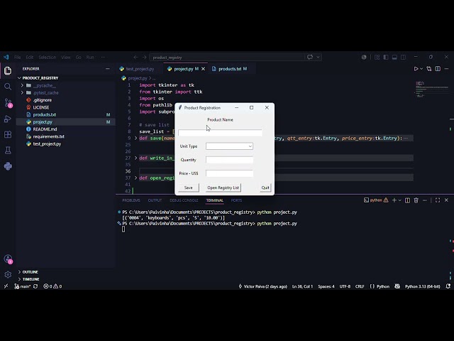Select Python language mode in status bar
The width and height of the screenshot is (454, 341).
(383, 286)
